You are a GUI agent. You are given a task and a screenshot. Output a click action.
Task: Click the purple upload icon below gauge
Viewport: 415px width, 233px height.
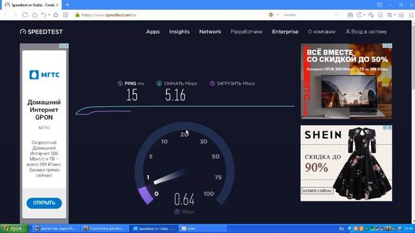click(177, 212)
